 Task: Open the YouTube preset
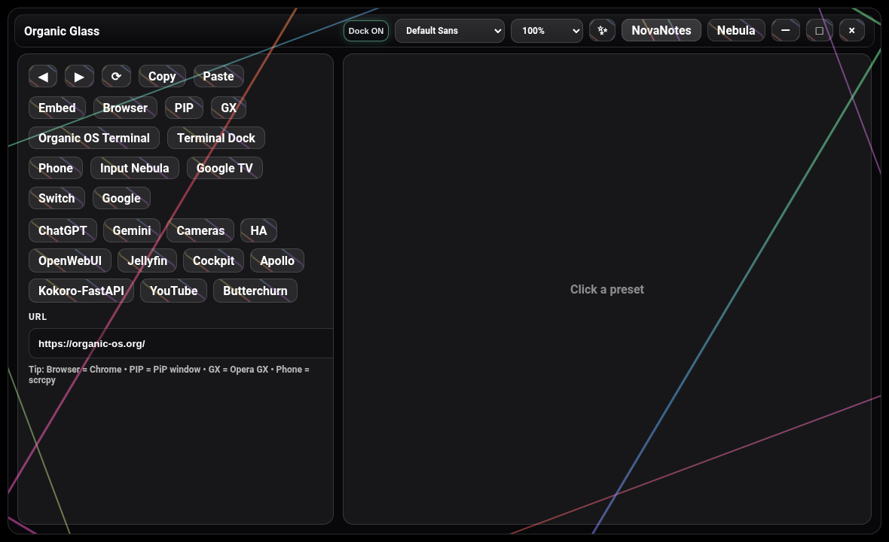click(173, 291)
